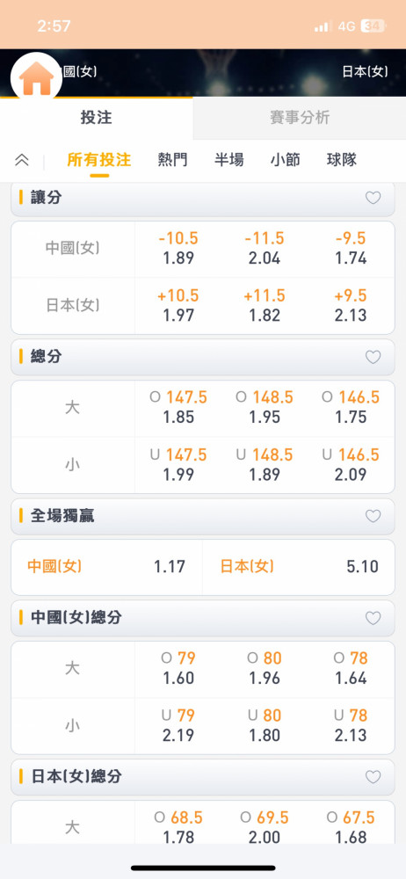
Task: Open the 熱門 filter tab
Action: tap(173, 160)
